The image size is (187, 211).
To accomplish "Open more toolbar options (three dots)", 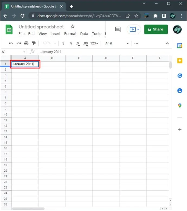I will pos(136,43).
